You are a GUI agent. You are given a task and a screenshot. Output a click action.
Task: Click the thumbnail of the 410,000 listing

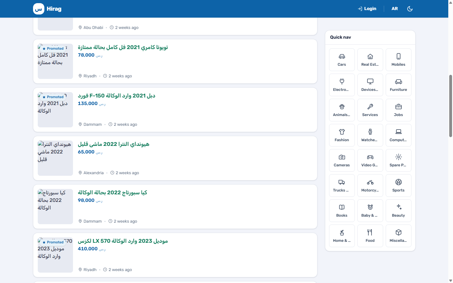pyautogui.click(x=55, y=255)
